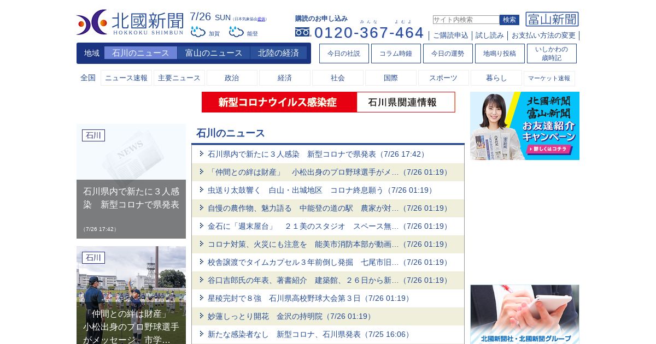
Task: Open the Kaga weather icon
Action: pyautogui.click(x=198, y=32)
